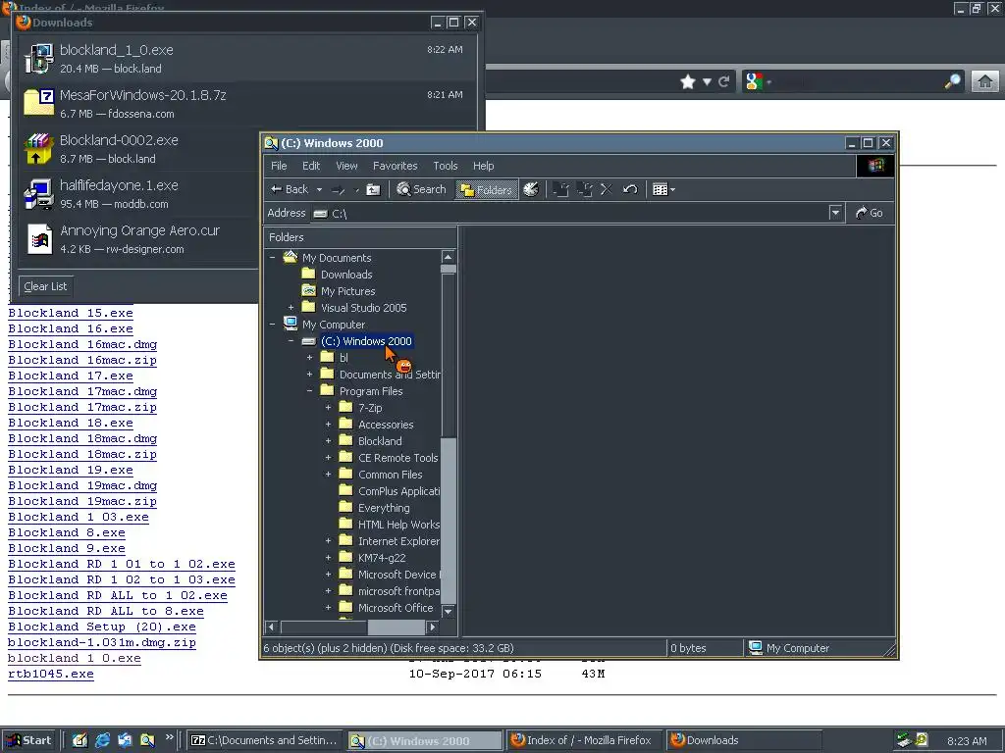Image resolution: width=1005 pixels, height=753 pixels.
Task: Open the Address bar dropdown arrow
Action: (835, 213)
